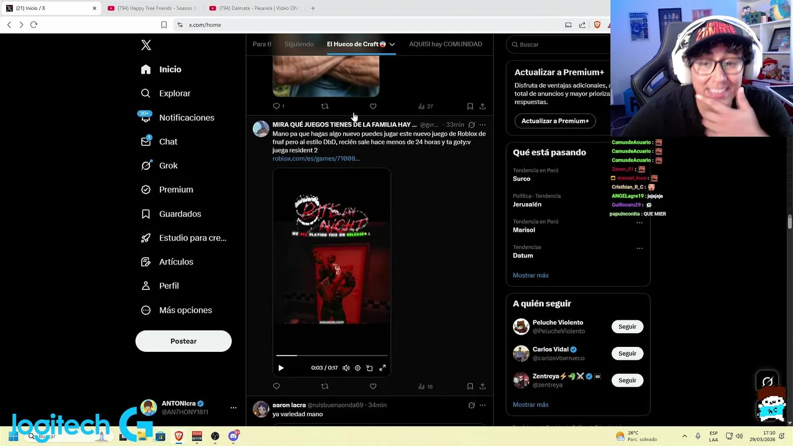This screenshot has width=793, height=446.
Task: Bookmark the top post with 27 views
Action: [470, 107]
